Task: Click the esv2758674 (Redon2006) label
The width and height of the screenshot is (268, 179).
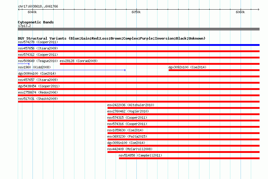Action: point(38,92)
